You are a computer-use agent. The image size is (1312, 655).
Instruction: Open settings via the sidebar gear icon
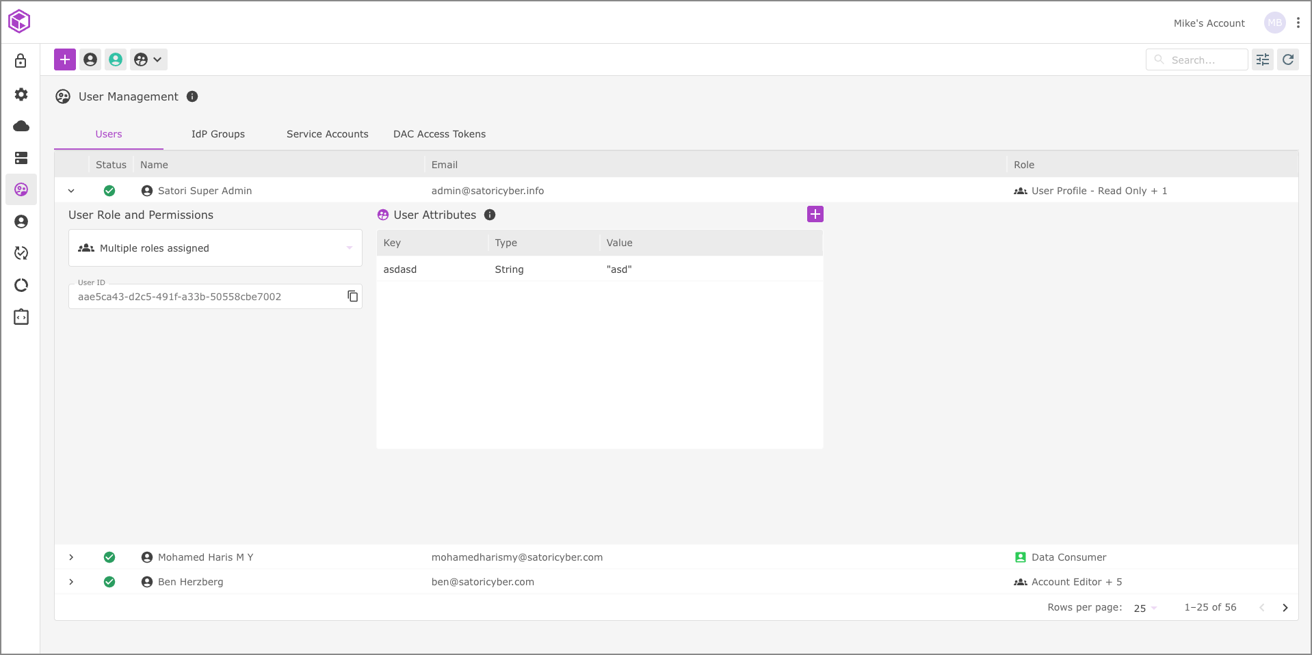[x=21, y=94]
